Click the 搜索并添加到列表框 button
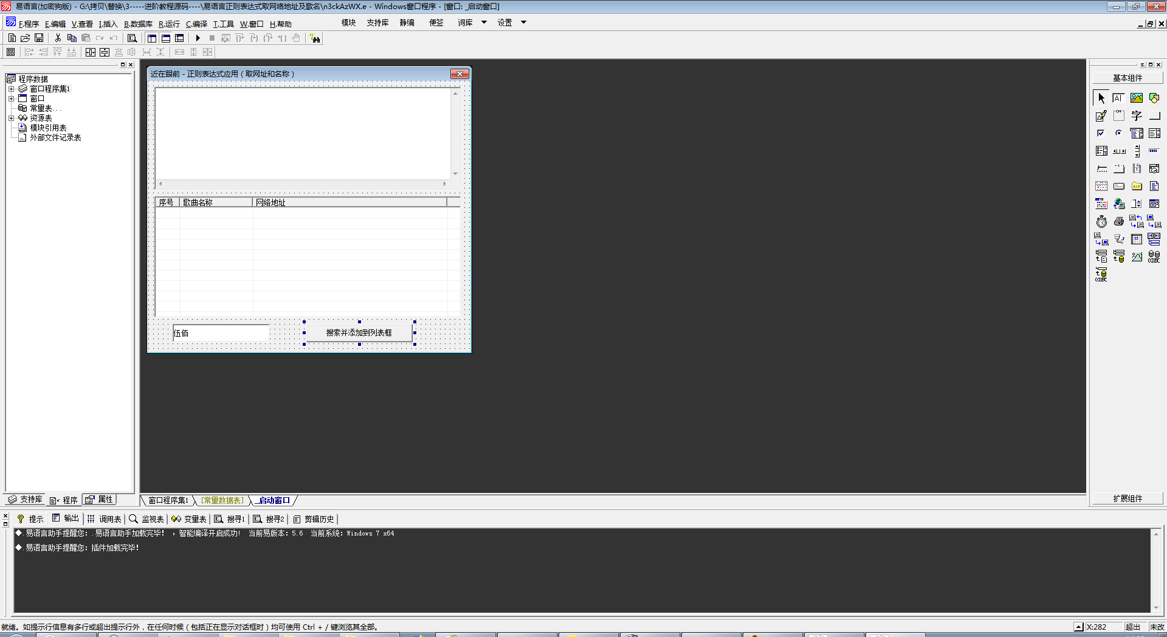 pyautogui.click(x=359, y=332)
